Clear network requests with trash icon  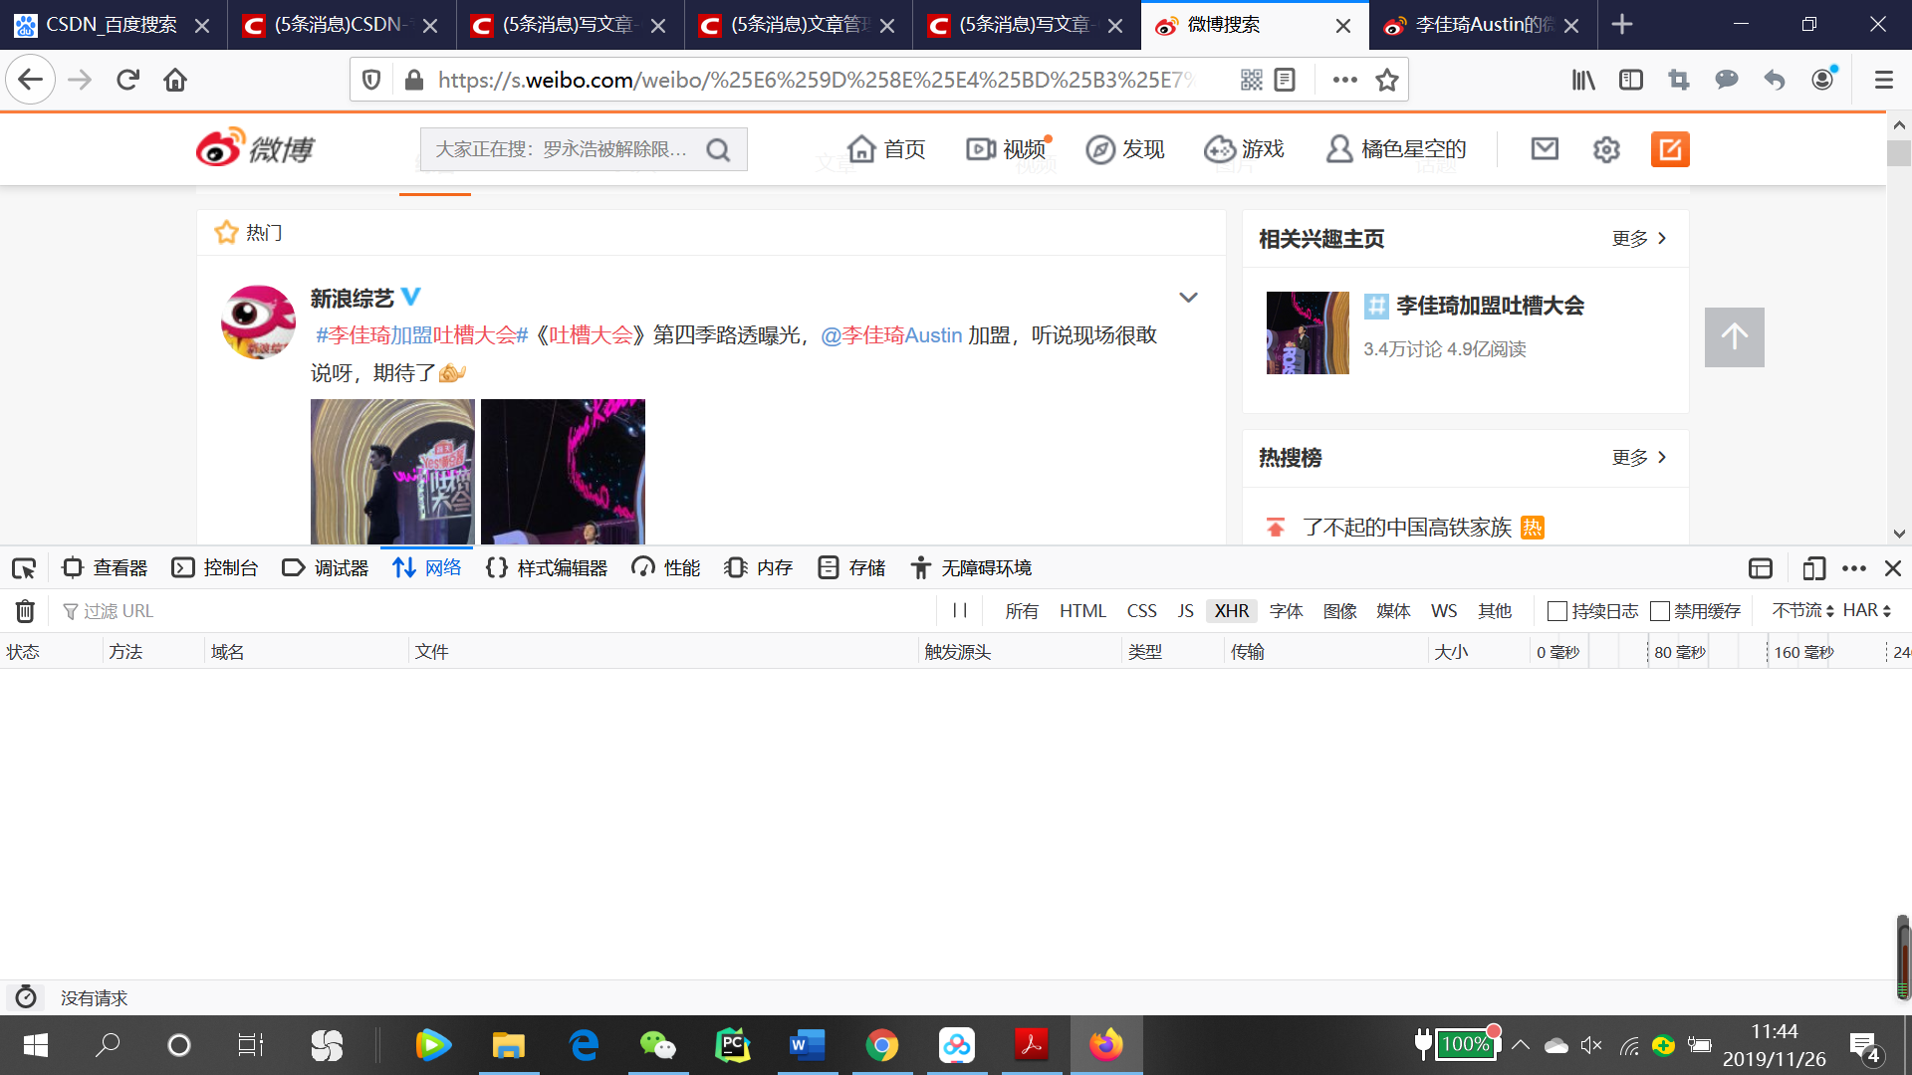point(25,611)
